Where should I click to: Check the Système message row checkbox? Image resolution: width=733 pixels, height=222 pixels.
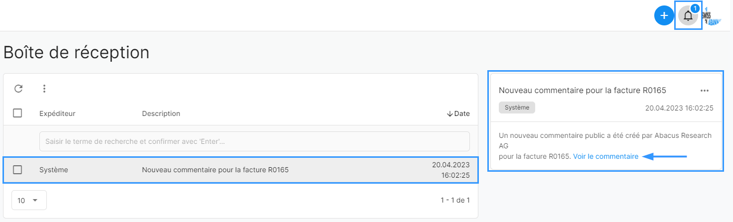(17, 170)
